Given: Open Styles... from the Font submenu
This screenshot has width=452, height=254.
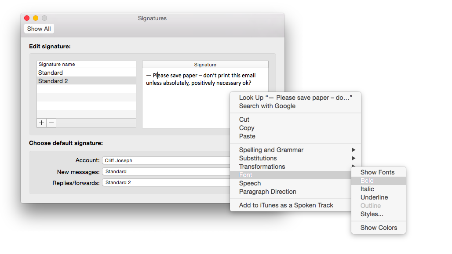Looking at the screenshot, I should [379, 214].
